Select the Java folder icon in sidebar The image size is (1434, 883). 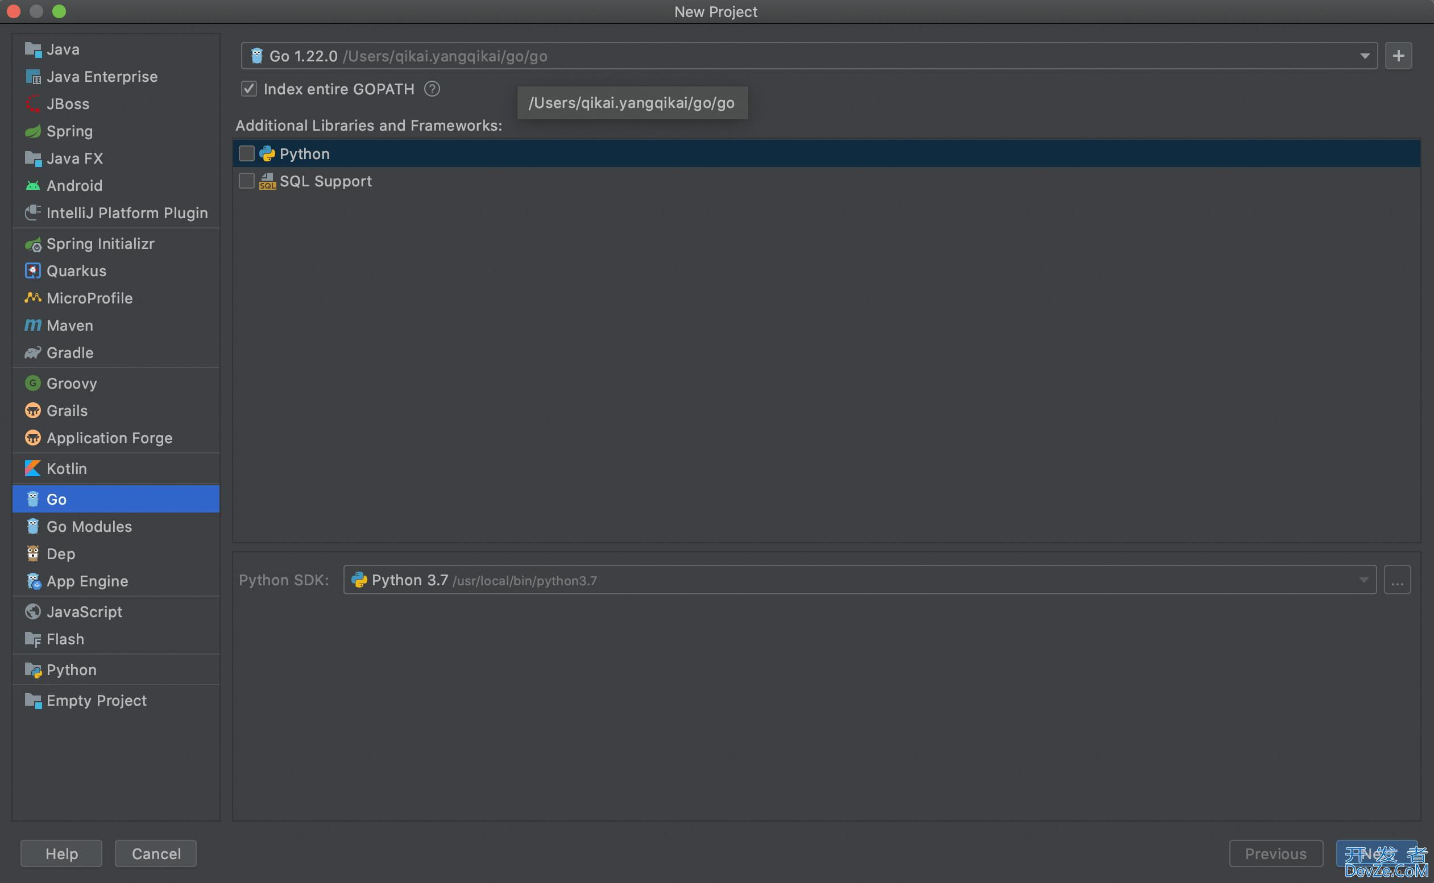coord(33,49)
